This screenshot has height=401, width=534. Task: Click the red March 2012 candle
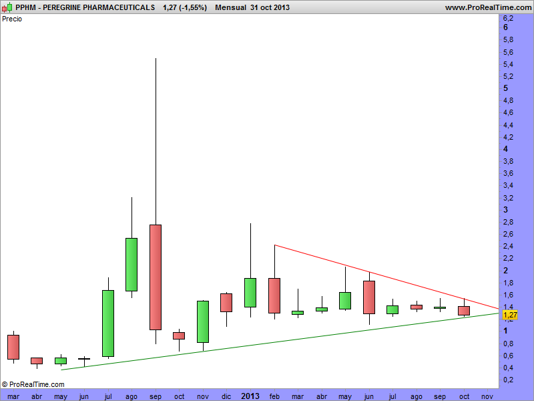(13, 347)
